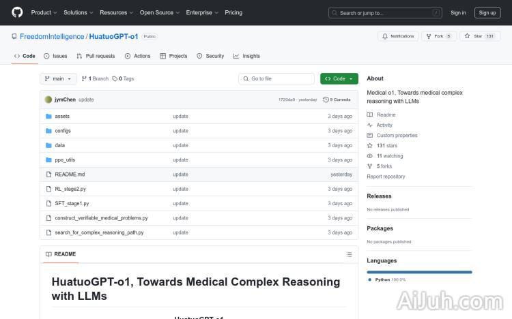Click the jymChen author avatar

point(48,100)
